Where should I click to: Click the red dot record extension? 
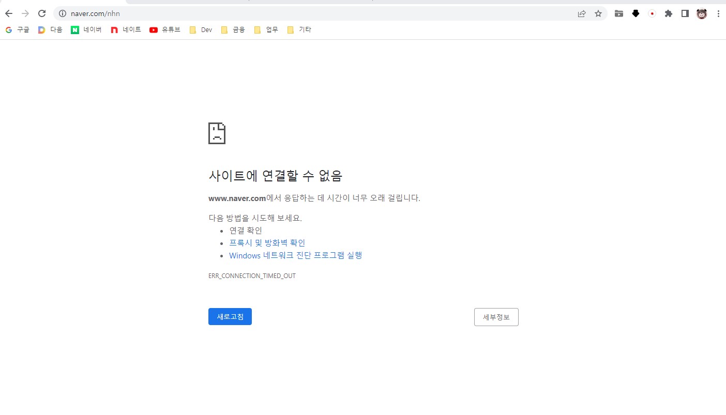pyautogui.click(x=652, y=13)
